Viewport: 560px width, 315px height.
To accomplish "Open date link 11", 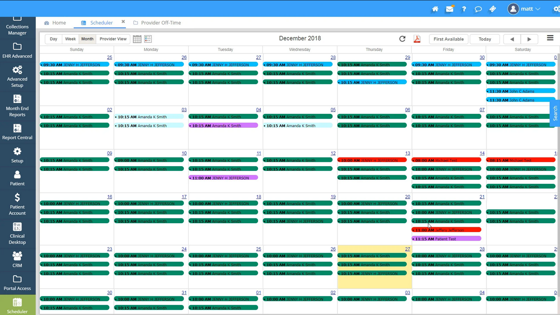I will [259, 153].
